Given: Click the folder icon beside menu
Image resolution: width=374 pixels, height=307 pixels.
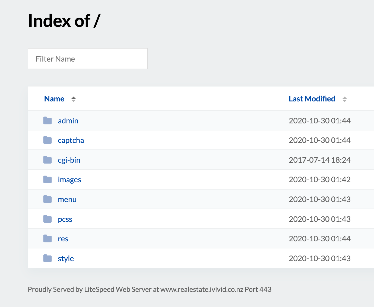Looking at the screenshot, I should click(47, 199).
